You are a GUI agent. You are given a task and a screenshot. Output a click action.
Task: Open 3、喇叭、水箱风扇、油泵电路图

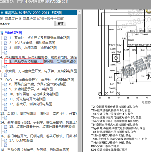click(33, 48)
